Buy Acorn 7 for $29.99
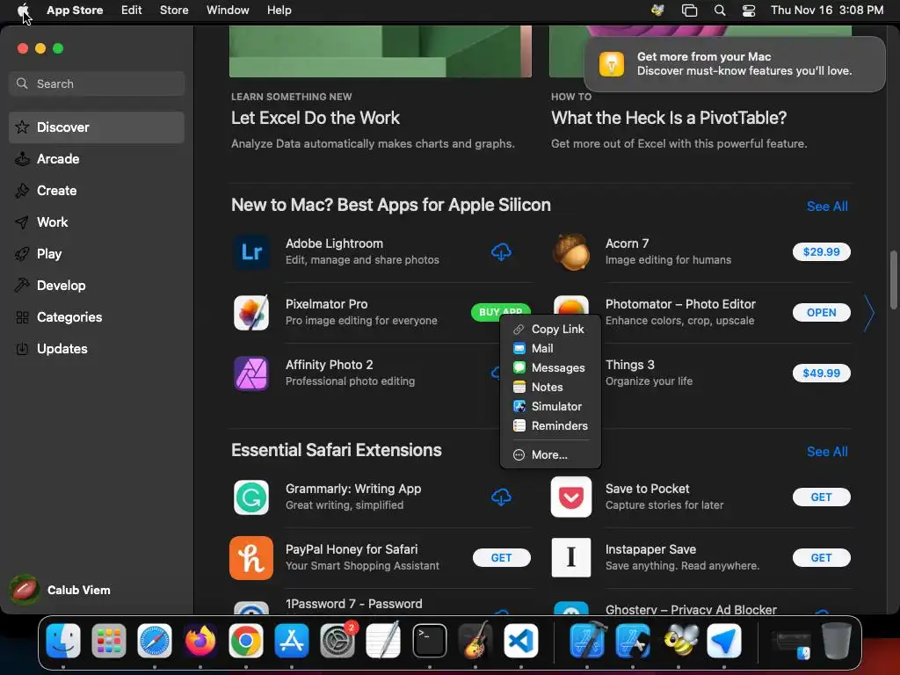 pyautogui.click(x=822, y=252)
